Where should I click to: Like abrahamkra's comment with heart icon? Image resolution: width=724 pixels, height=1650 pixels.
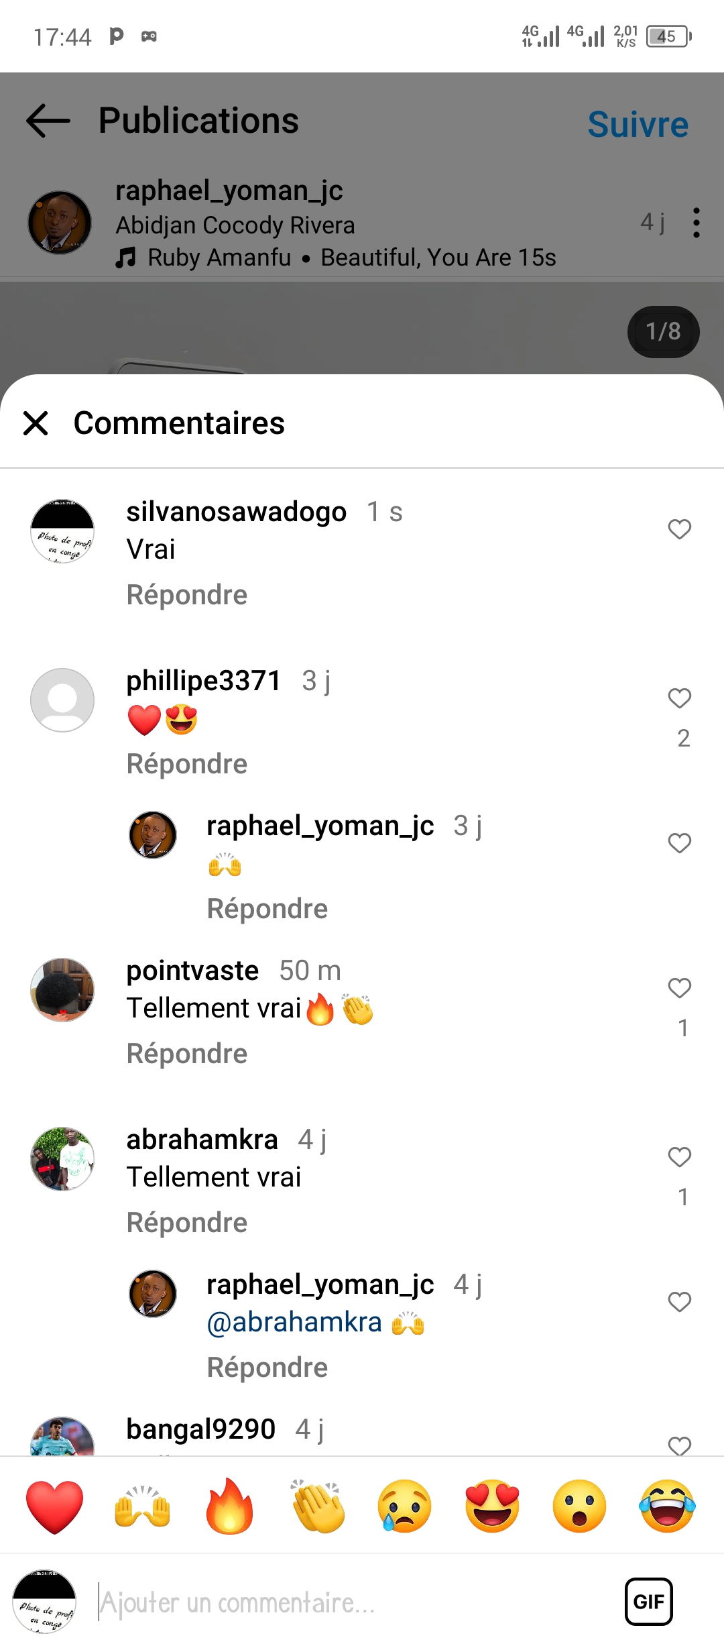pos(680,1157)
